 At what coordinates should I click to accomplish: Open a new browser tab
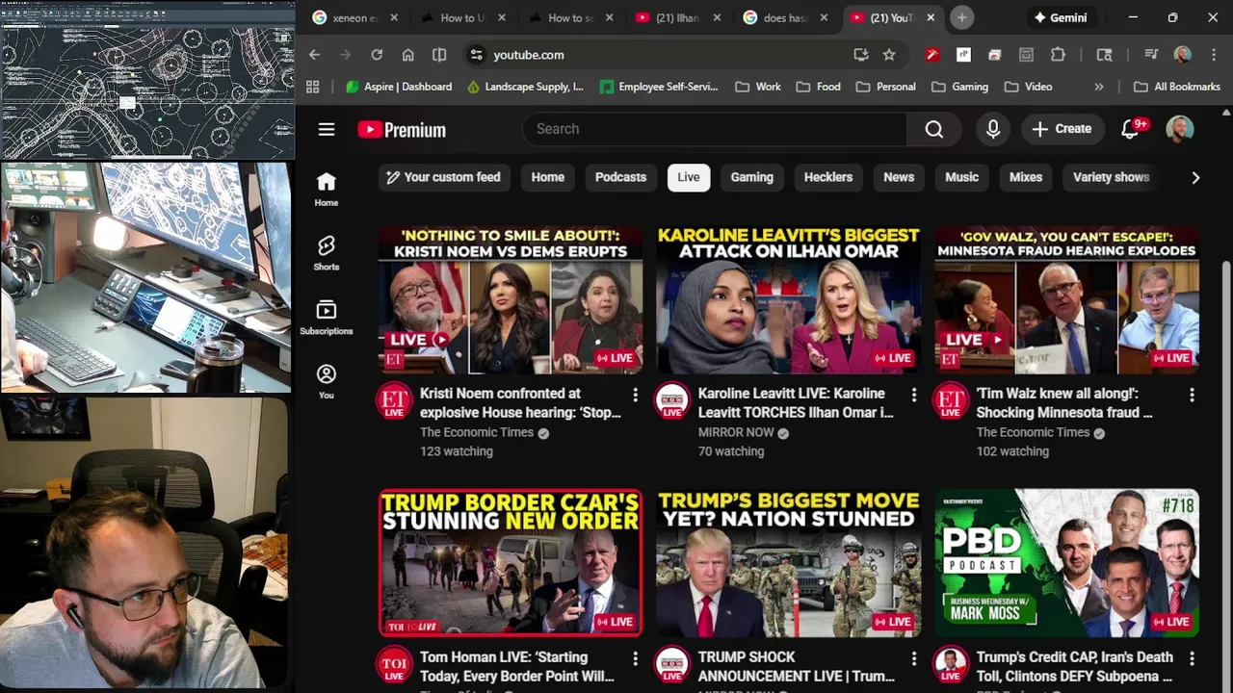tap(961, 17)
